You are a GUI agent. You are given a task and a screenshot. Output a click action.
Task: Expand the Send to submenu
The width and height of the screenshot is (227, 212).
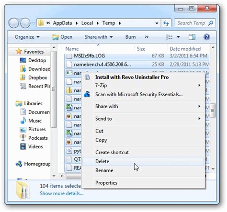(199, 119)
